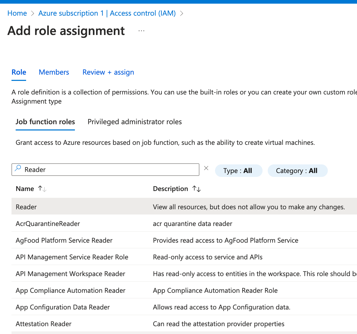Select AgFood Platform Service Reader role
Screen dimensions: 357x334
pos(64,240)
